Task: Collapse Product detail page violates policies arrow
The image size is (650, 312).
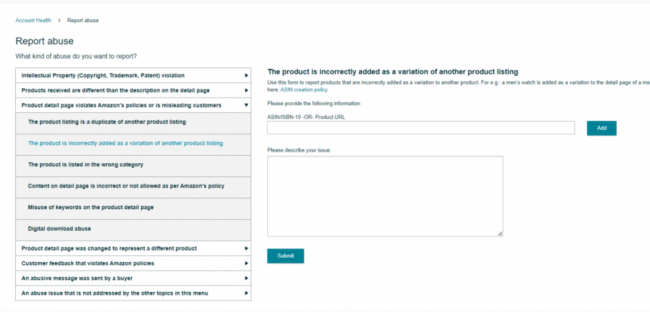Action: pos(247,105)
